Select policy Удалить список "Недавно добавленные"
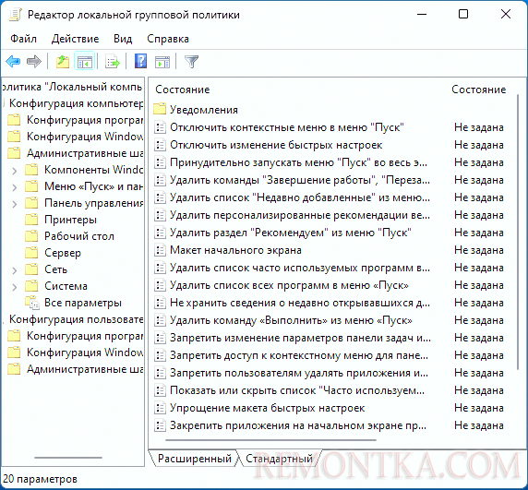The image size is (528, 490). pos(300,197)
